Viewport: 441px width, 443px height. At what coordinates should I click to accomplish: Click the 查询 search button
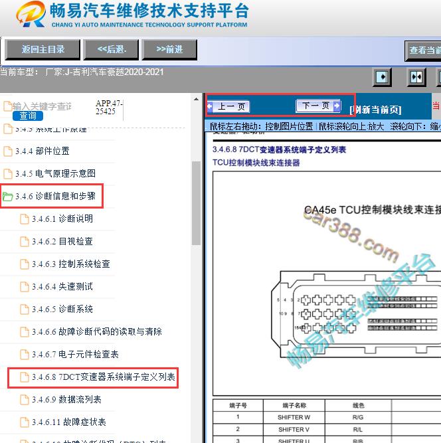click(x=28, y=116)
